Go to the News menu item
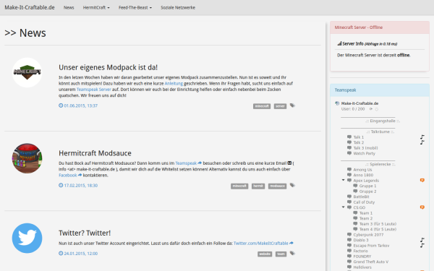 coord(69,7)
